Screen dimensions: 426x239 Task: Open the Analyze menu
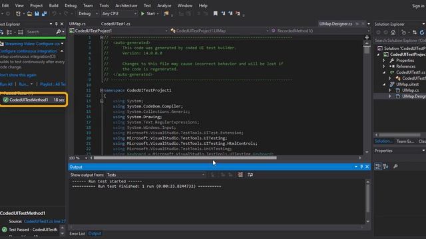pyautogui.click(x=164, y=5)
